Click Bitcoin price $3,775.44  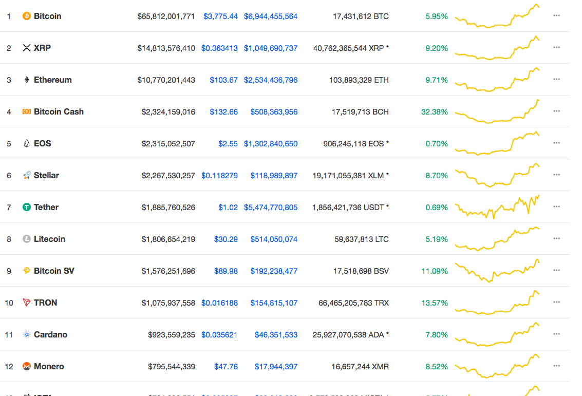[x=220, y=16]
